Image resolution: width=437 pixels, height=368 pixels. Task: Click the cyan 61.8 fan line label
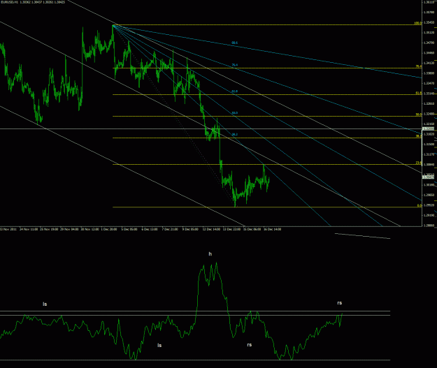235,91
